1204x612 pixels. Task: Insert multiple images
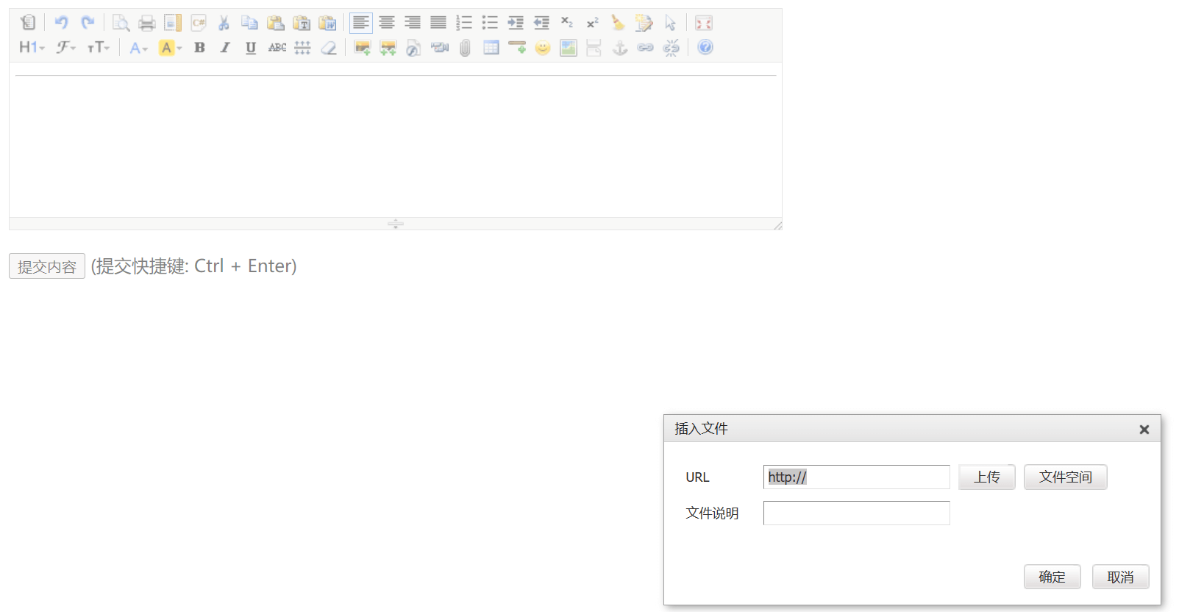[x=388, y=47]
